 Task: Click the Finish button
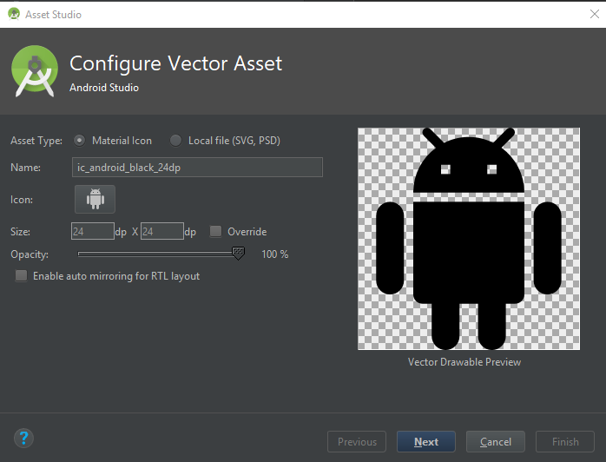pyautogui.click(x=565, y=441)
